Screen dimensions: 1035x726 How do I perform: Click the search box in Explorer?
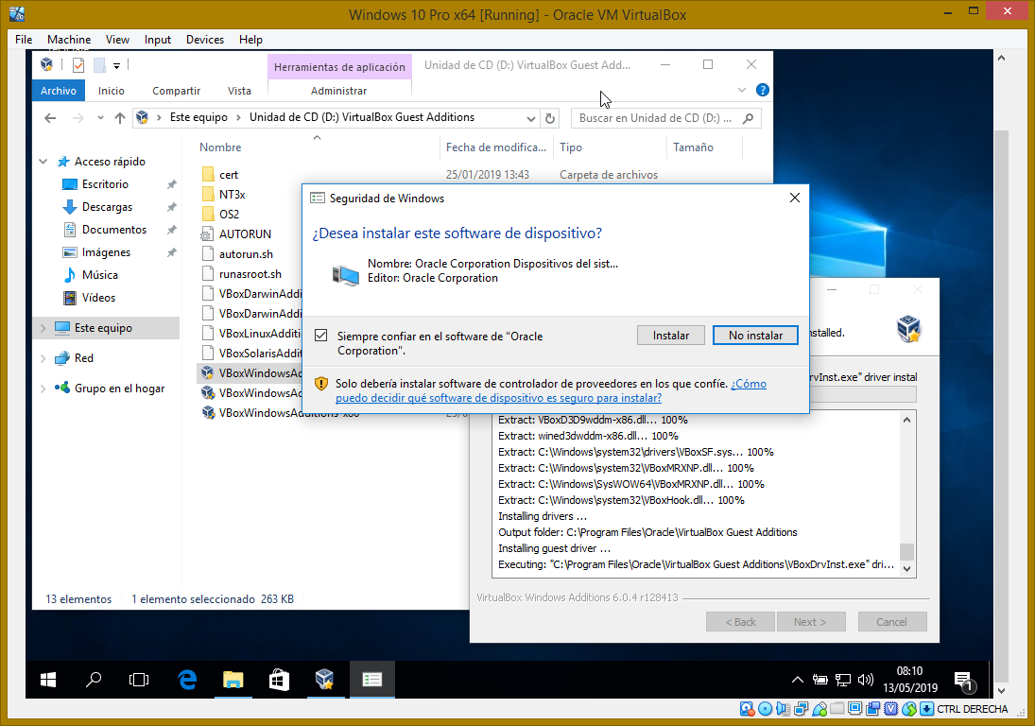(x=666, y=118)
